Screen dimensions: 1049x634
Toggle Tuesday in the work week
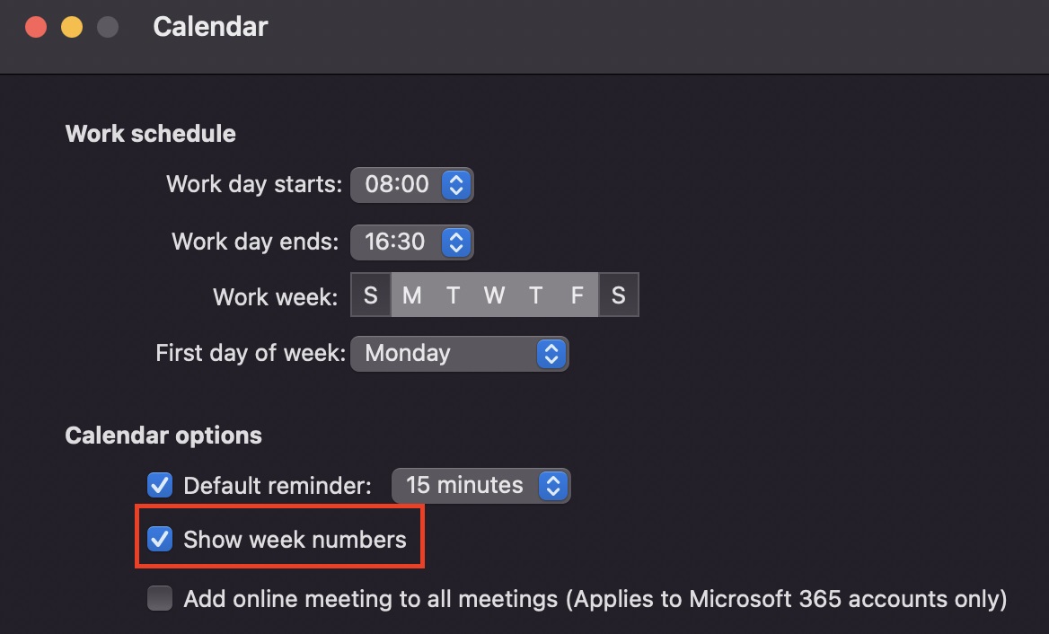pyautogui.click(x=454, y=295)
